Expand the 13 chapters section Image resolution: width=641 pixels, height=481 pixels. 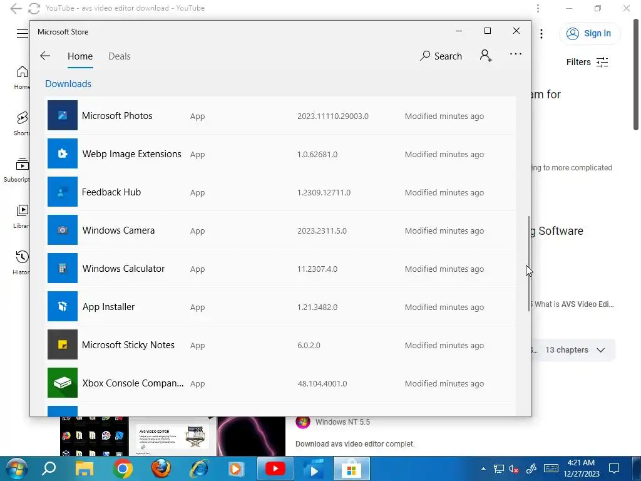575,350
